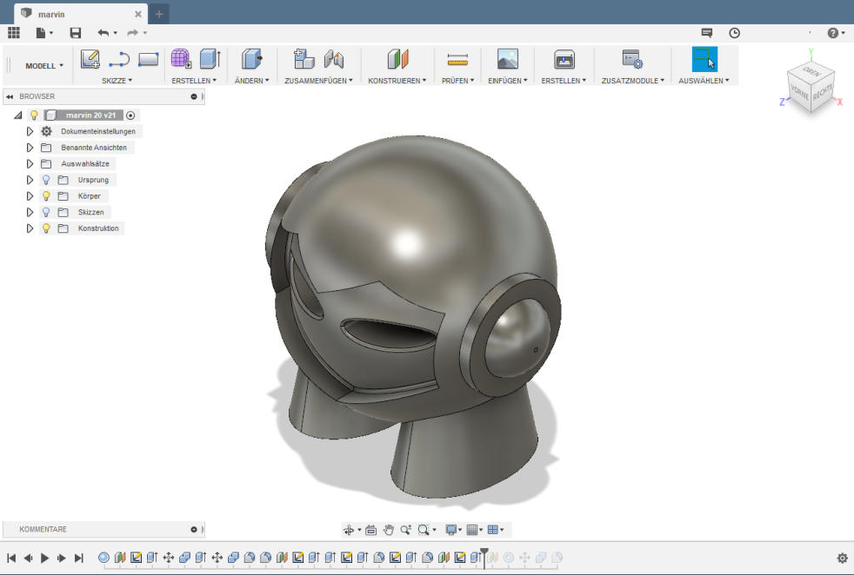The width and height of the screenshot is (854, 575).
Task: Hide the Konstruktion folder via lightbulb
Action: tap(46, 228)
